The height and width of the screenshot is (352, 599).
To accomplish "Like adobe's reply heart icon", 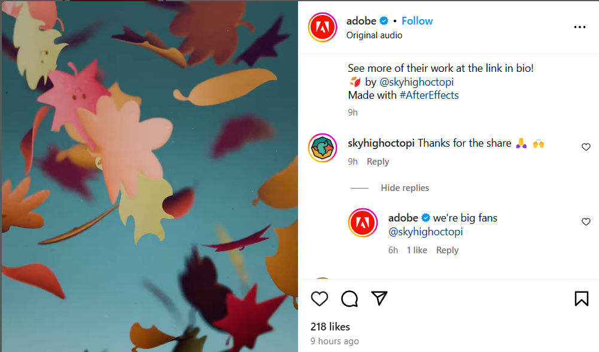I will 586,221.
